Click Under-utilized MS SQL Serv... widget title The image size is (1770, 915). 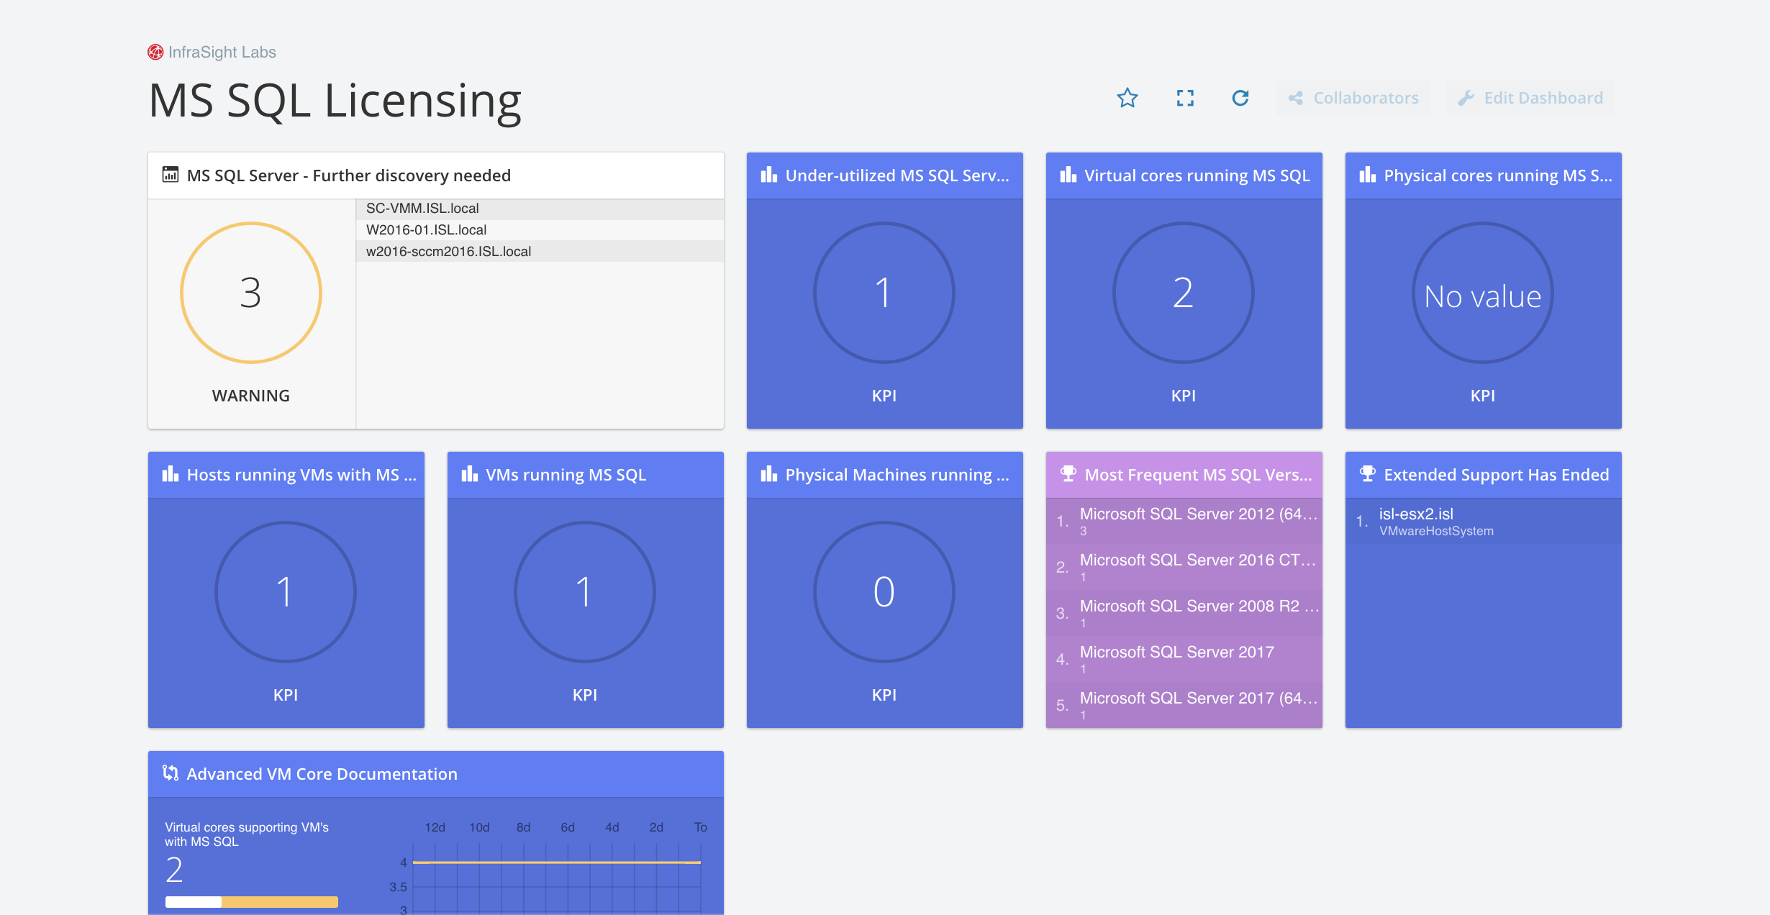[897, 176]
